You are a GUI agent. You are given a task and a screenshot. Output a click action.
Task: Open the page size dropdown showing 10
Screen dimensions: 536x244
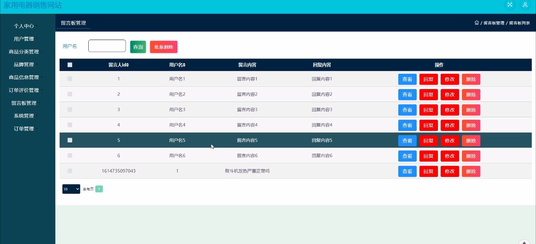tap(71, 189)
